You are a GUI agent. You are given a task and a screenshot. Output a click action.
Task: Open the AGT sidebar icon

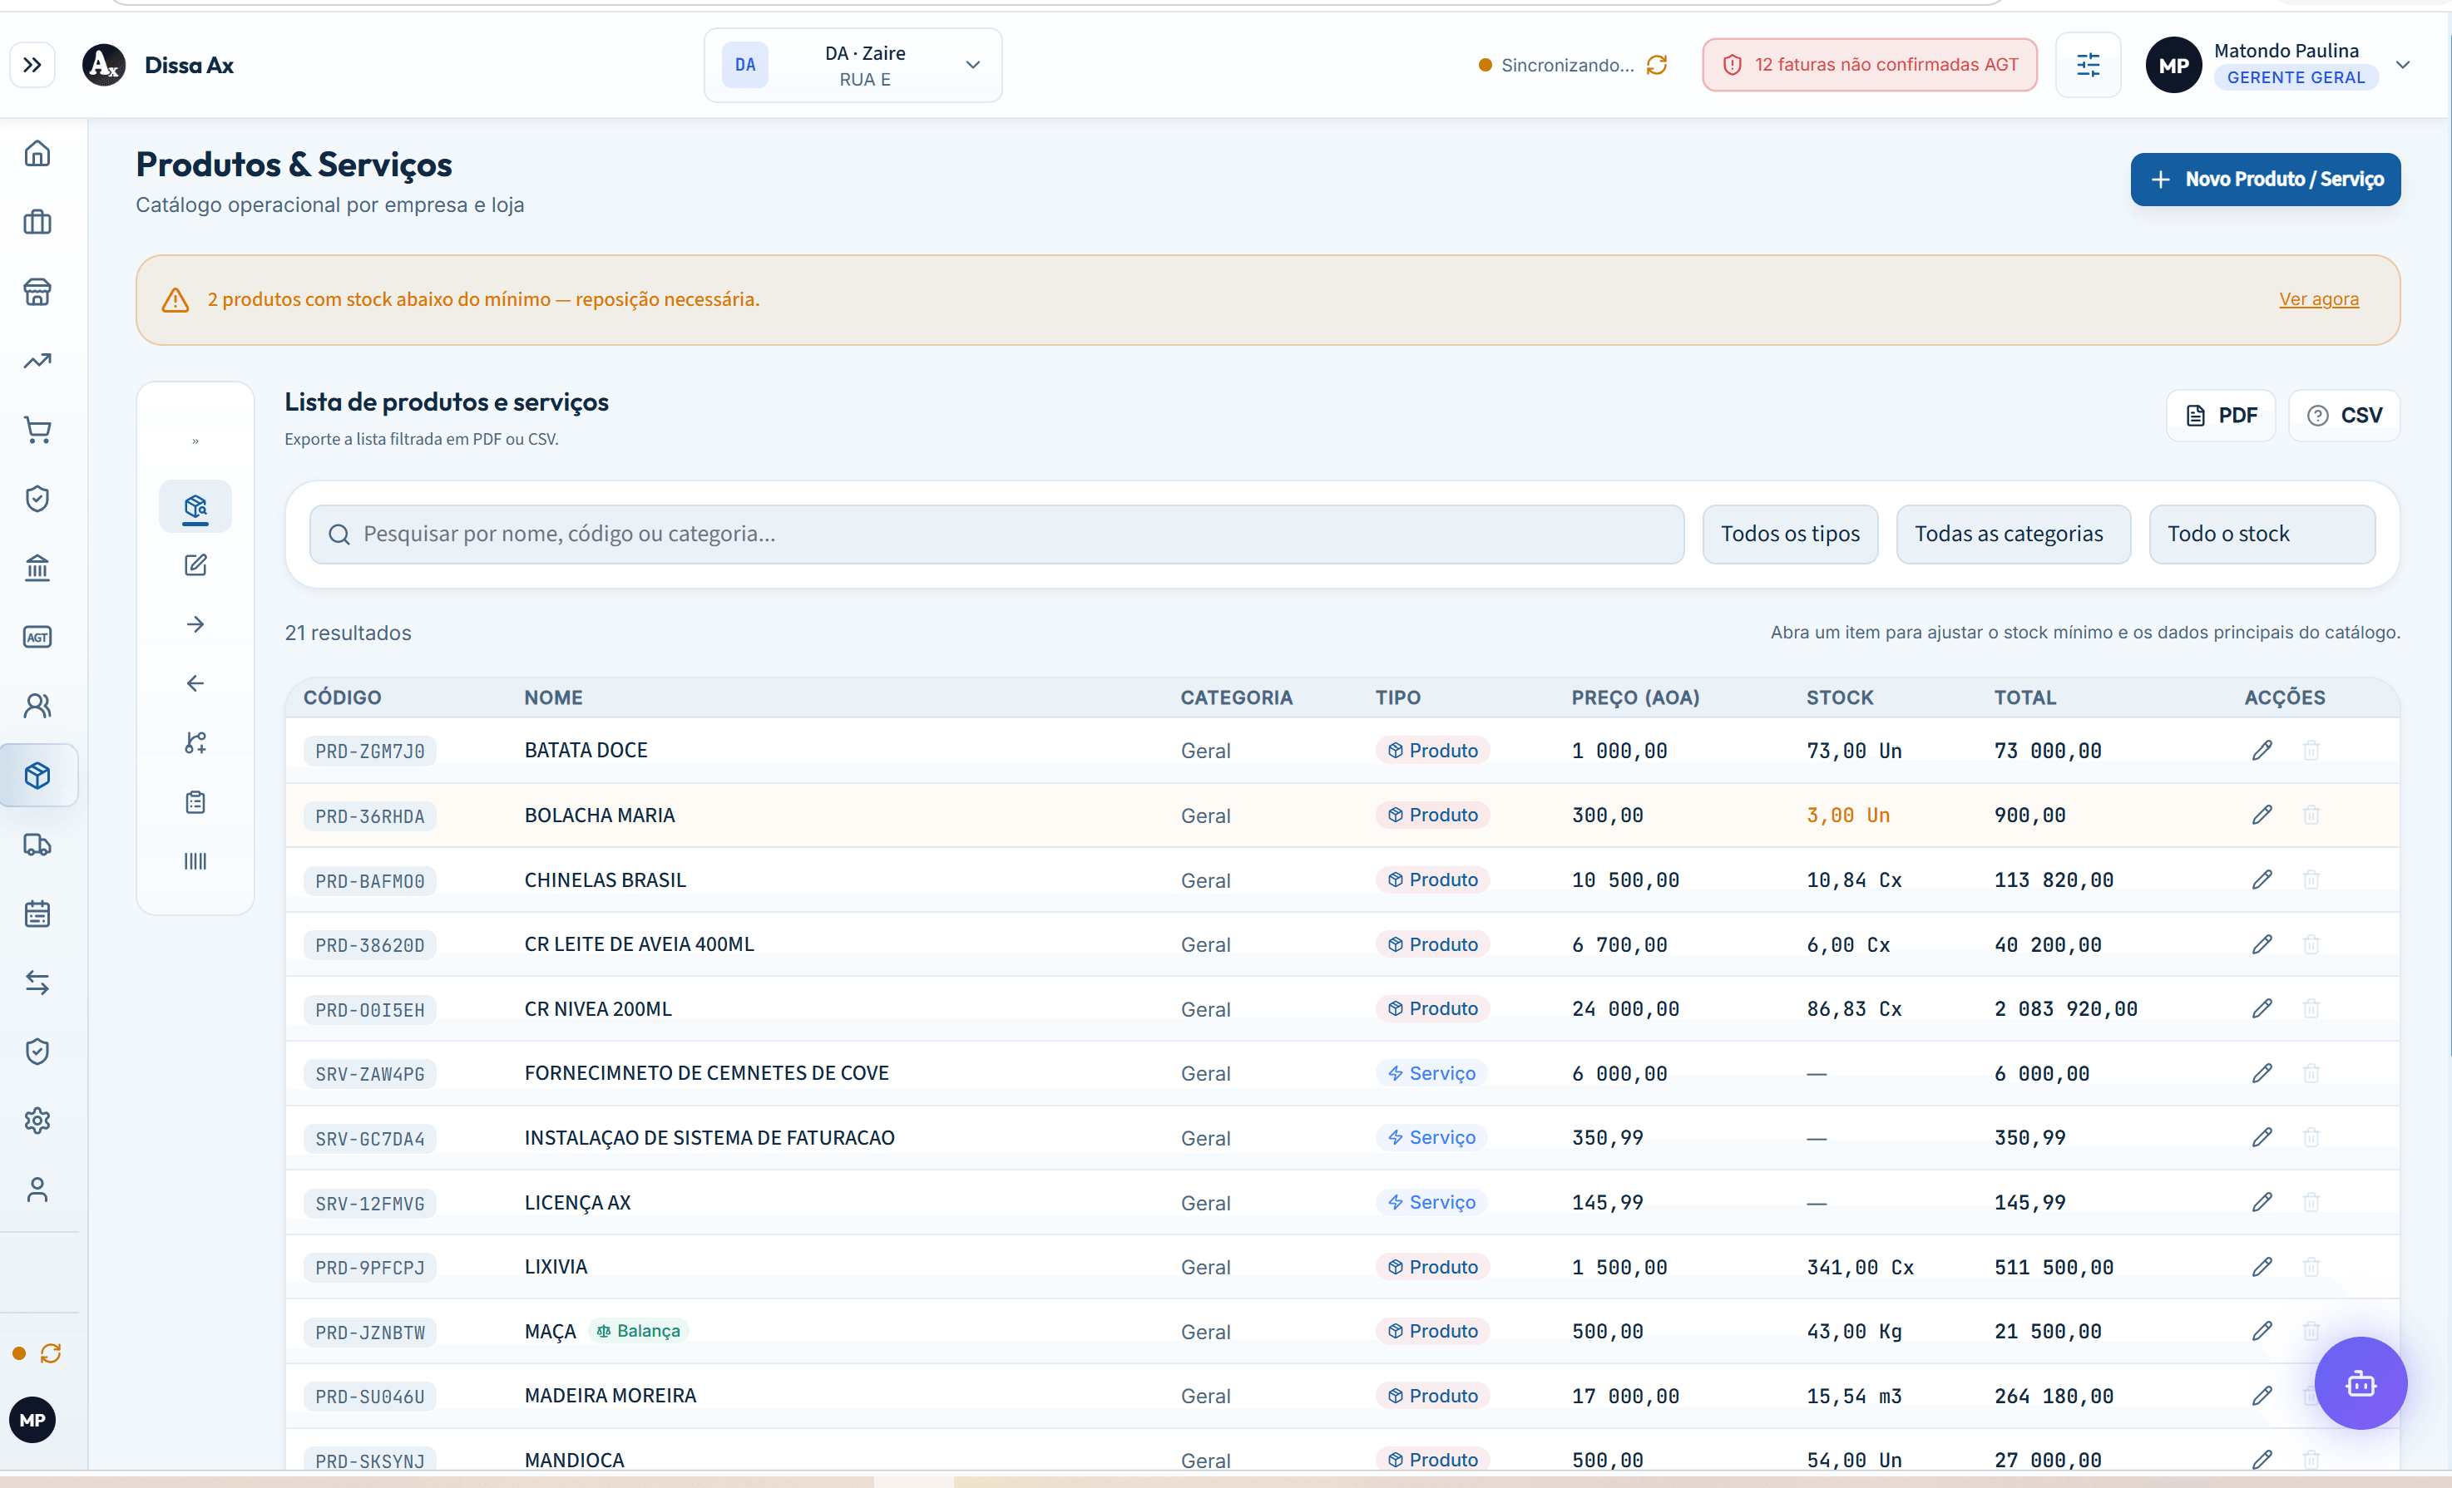(37, 637)
